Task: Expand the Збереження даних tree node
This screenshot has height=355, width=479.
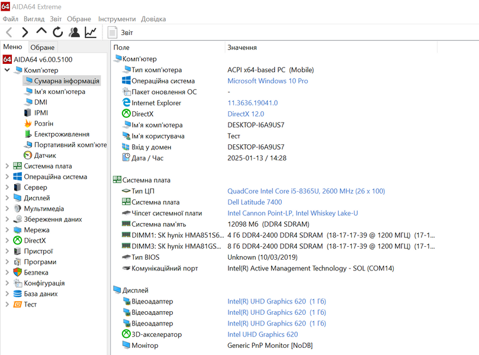Action: (7, 219)
